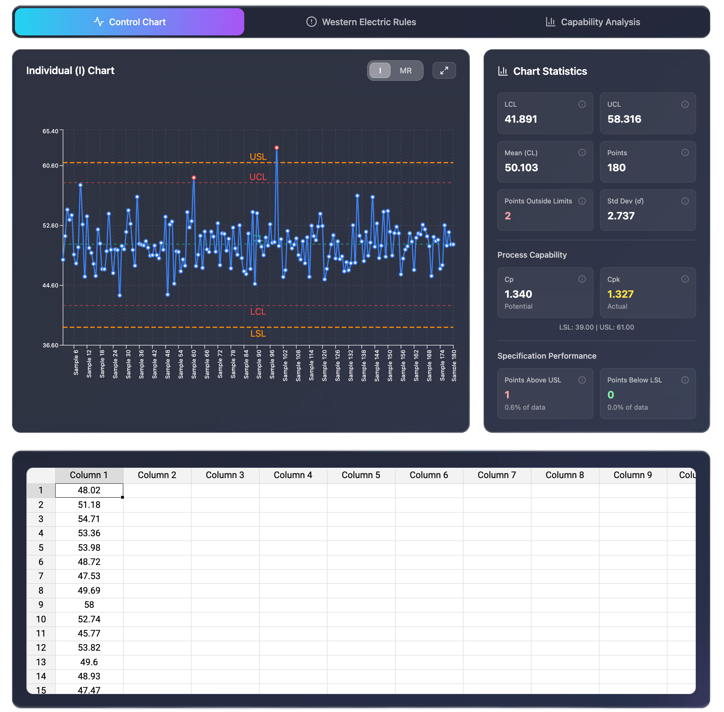Screen dimensions: 724x712
Task: Select Column 5 header
Action: pos(361,475)
